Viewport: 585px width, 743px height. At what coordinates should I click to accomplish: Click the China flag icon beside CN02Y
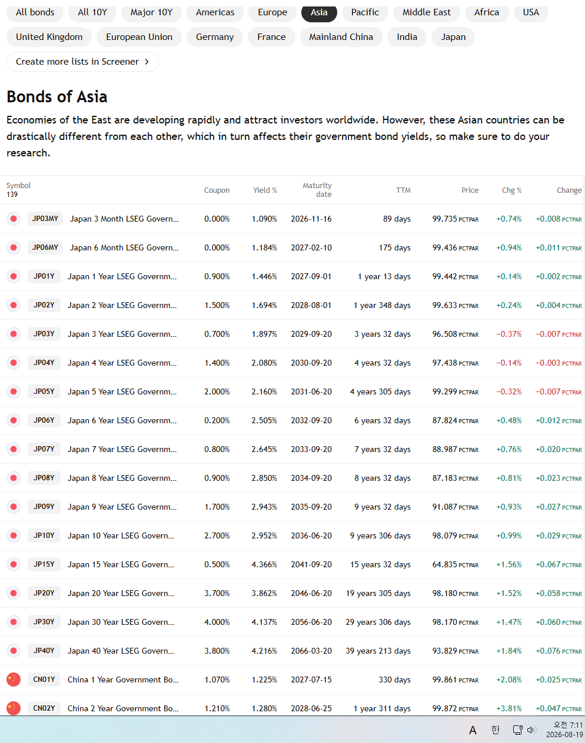pyautogui.click(x=14, y=708)
